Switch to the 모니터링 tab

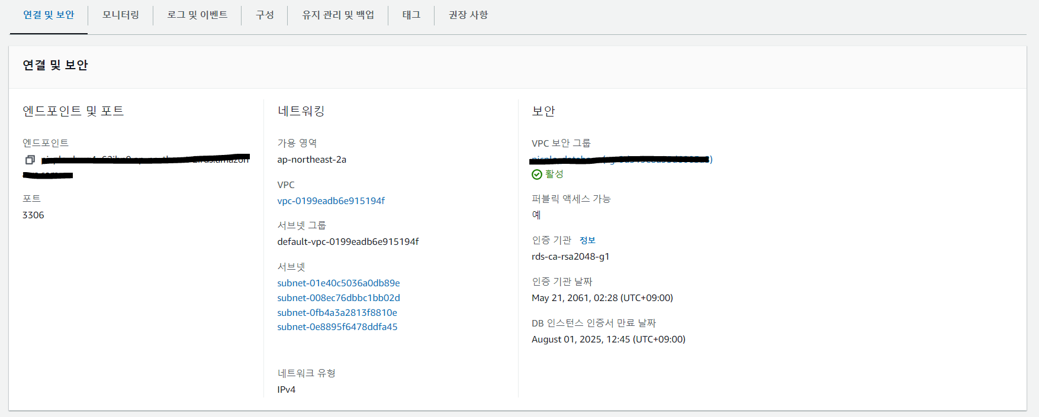coord(121,15)
